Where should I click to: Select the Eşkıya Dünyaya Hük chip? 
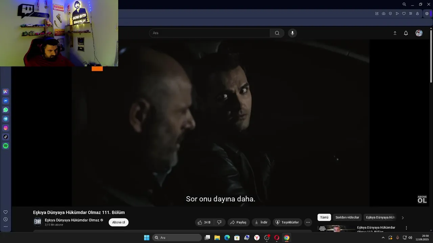click(381, 218)
